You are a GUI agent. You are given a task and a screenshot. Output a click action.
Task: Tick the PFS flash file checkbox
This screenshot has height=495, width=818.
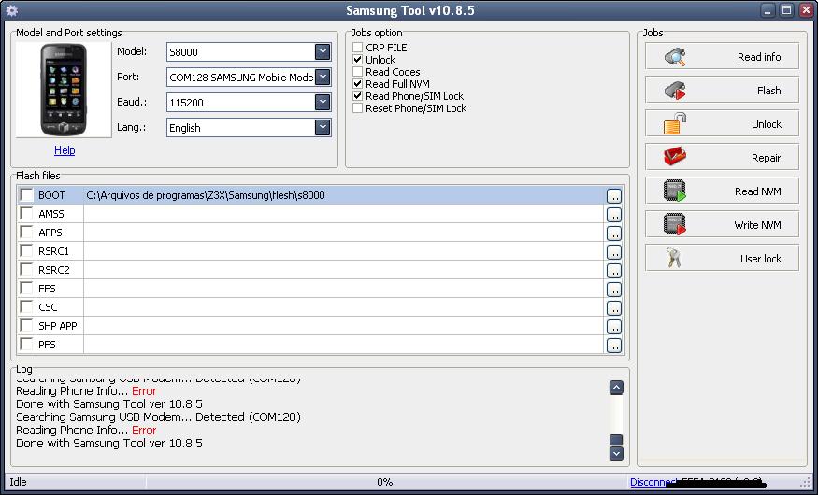click(x=26, y=344)
